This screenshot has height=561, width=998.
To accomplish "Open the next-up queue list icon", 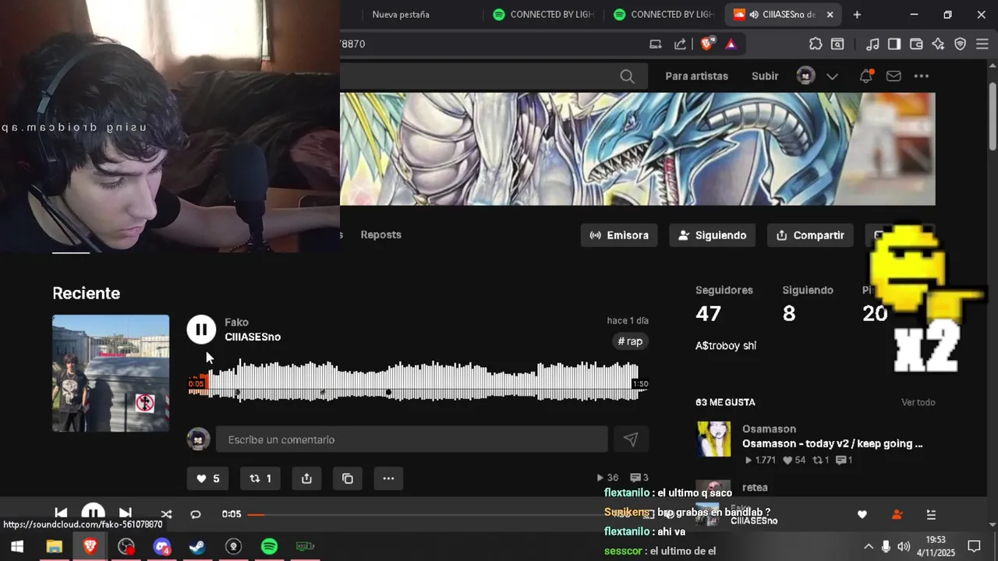I will click(931, 514).
